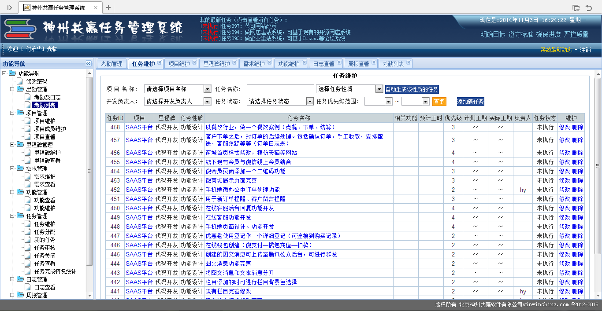Click the 任务管理 folder icon in tree
602x311 pixels.
coord(20,216)
